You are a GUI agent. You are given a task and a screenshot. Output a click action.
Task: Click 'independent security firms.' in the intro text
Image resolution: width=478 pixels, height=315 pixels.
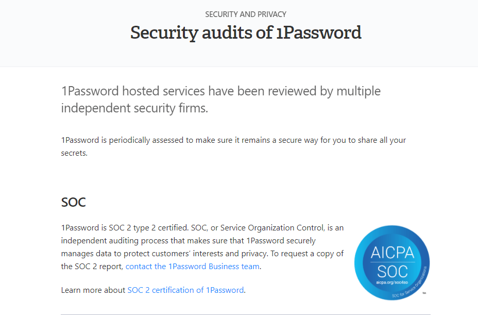135,108
